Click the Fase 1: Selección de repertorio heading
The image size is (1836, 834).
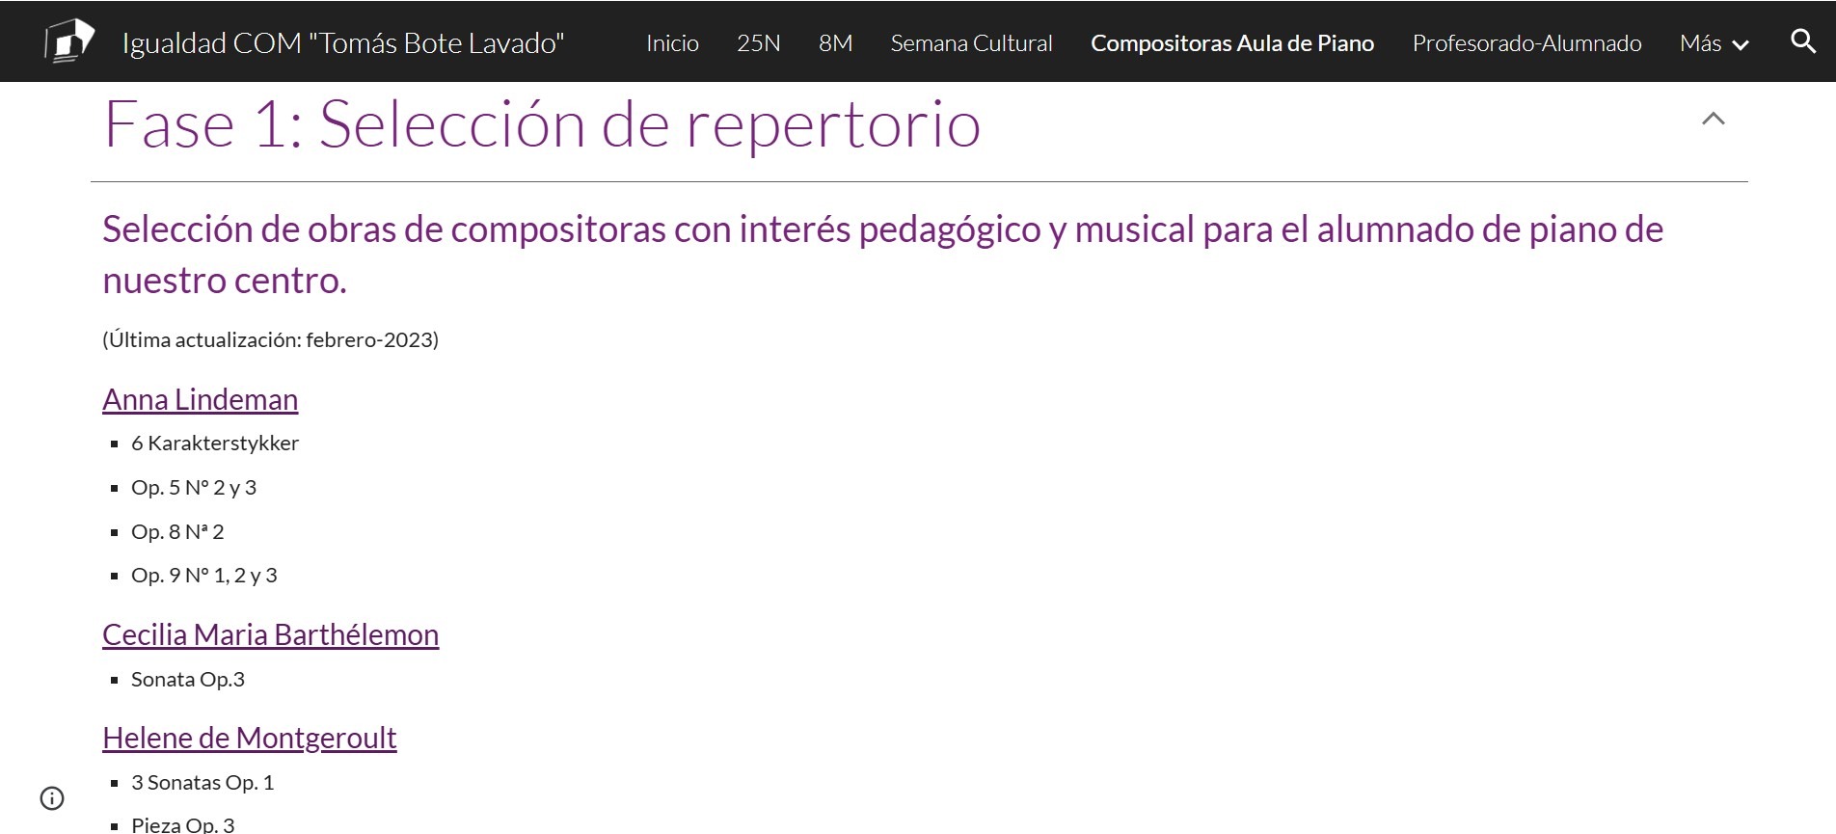pyautogui.click(x=542, y=124)
